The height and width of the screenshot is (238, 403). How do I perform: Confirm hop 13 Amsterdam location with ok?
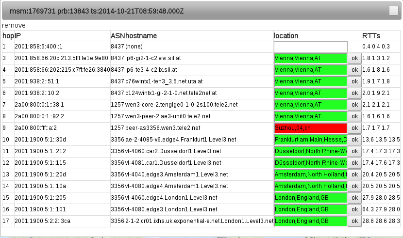(x=354, y=175)
